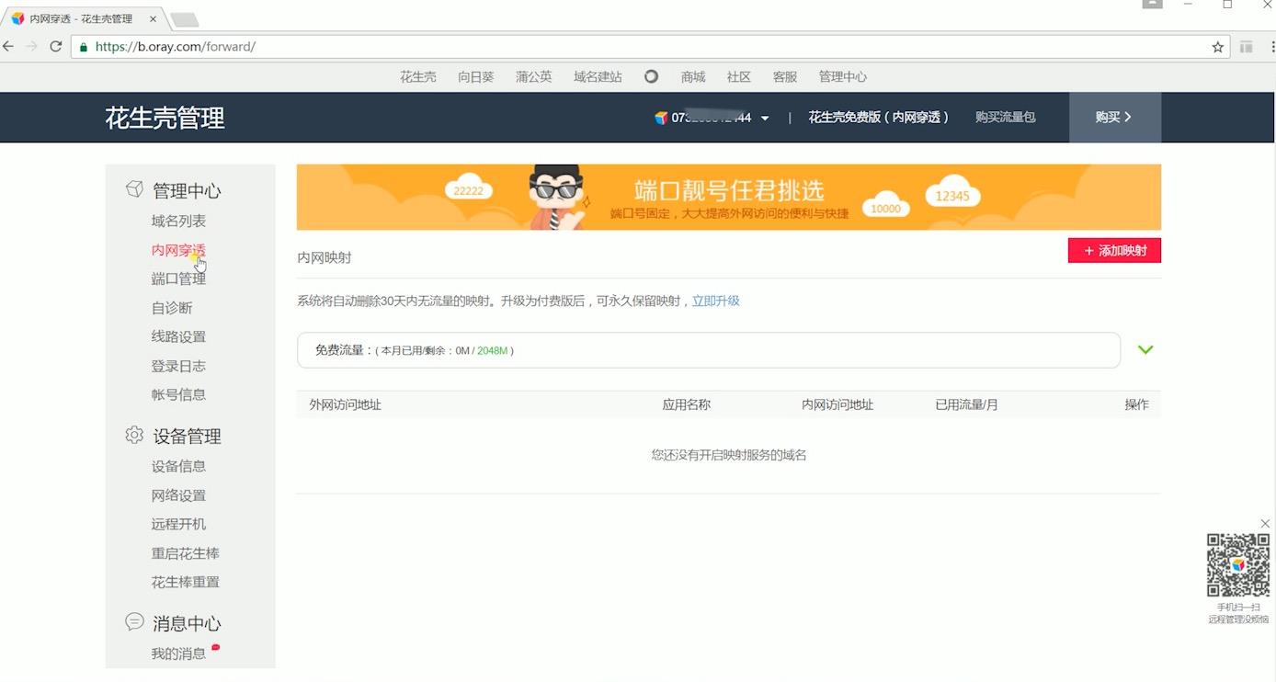Viewport: 1276px width, 682px height.
Task: Click the browser back arrow
Action: tap(9, 47)
